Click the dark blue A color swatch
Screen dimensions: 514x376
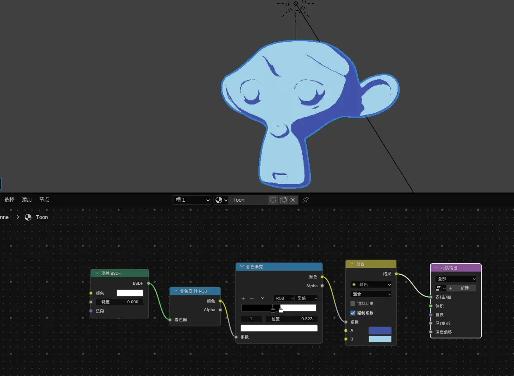(x=380, y=331)
